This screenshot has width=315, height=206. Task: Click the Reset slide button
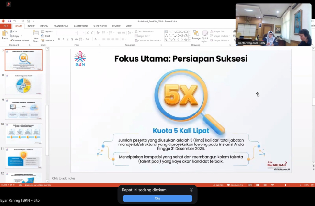45,36
